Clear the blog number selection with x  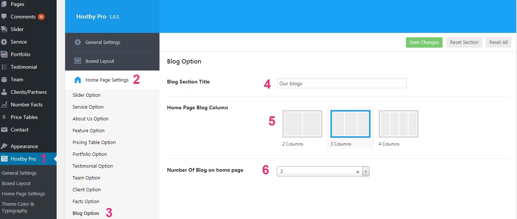click(x=358, y=172)
